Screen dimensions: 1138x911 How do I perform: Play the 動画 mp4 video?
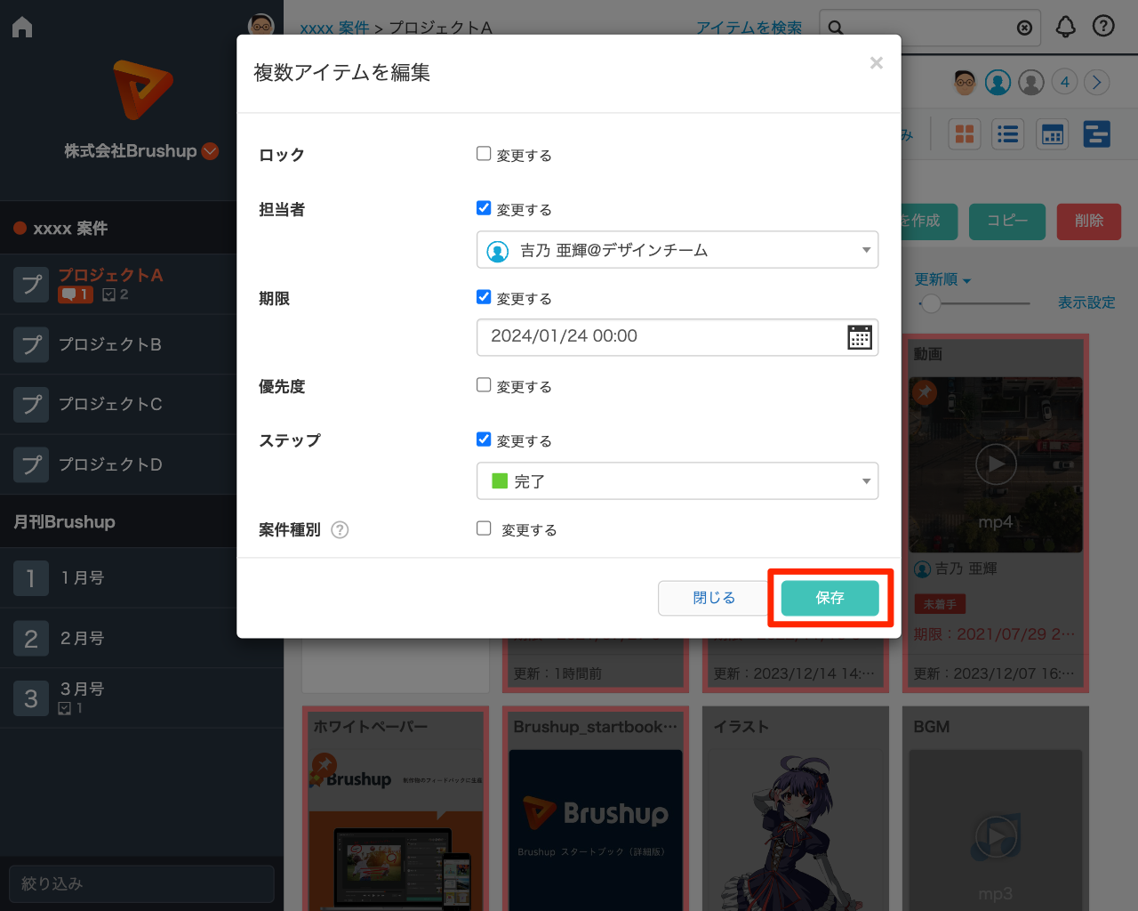click(996, 464)
